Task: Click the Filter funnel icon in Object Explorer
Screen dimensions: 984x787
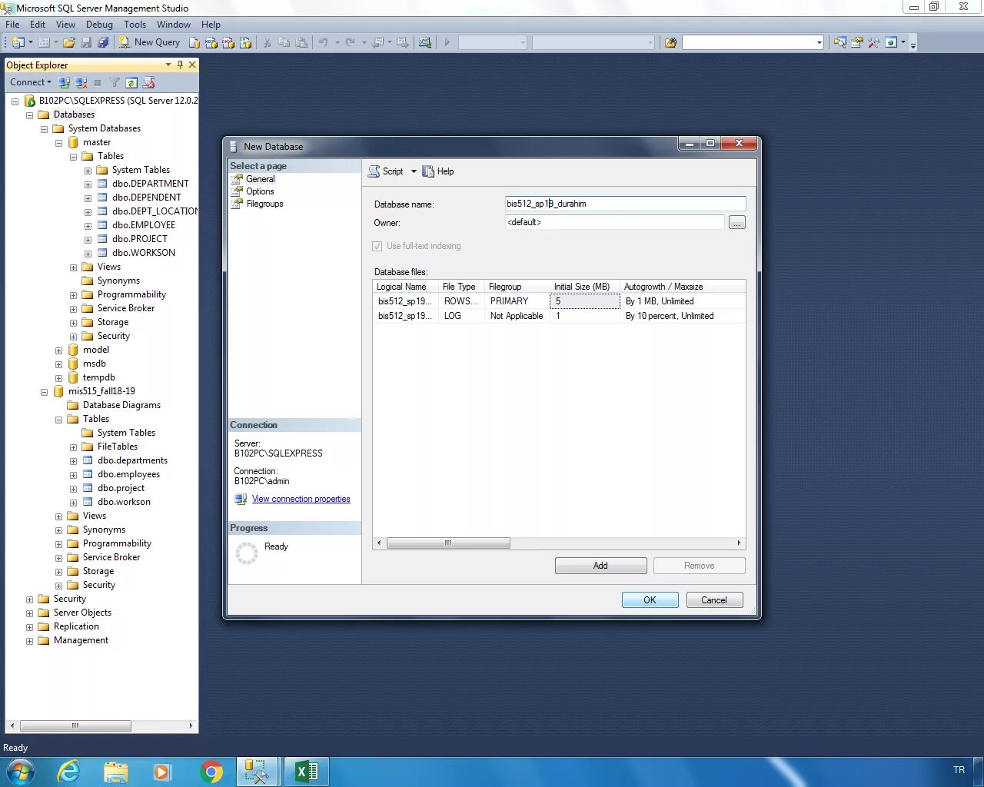Action: [115, 82]
